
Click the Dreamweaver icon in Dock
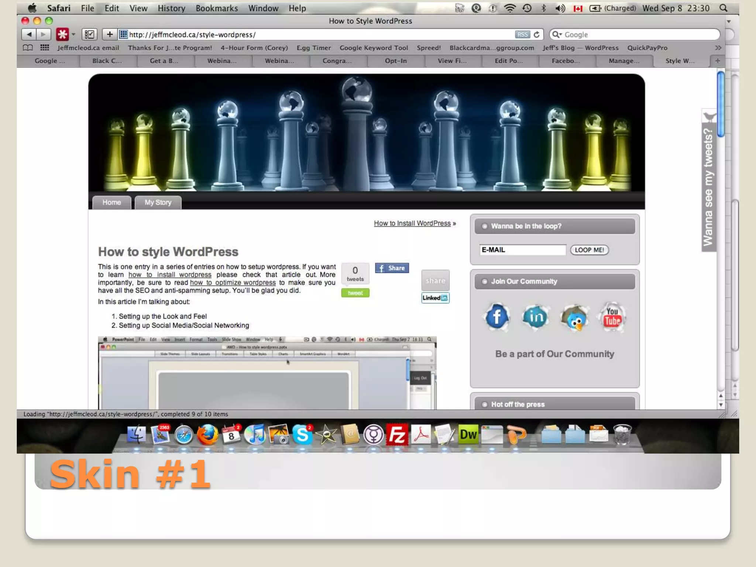pyautogui.click(x=468, y=434)
